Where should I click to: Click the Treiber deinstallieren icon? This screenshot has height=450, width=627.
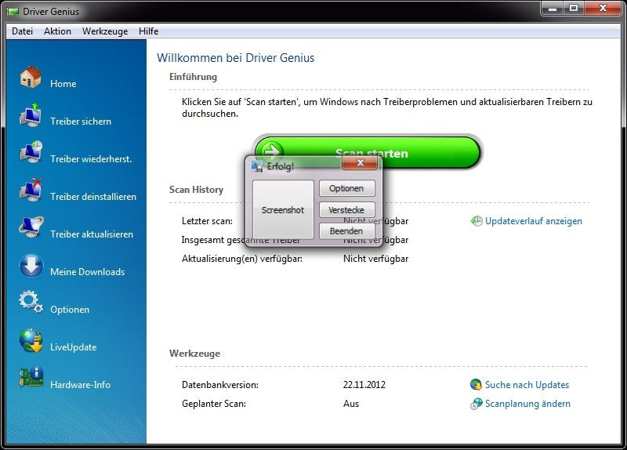click(31, 190)
